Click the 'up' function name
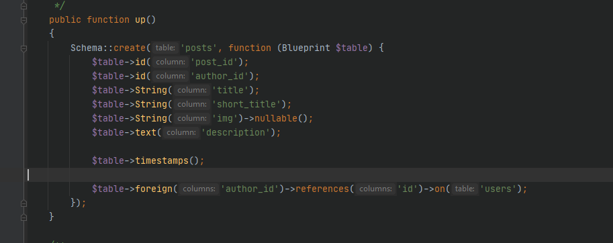This screenshot has width=613, height=243. click(x=140, y=20)
